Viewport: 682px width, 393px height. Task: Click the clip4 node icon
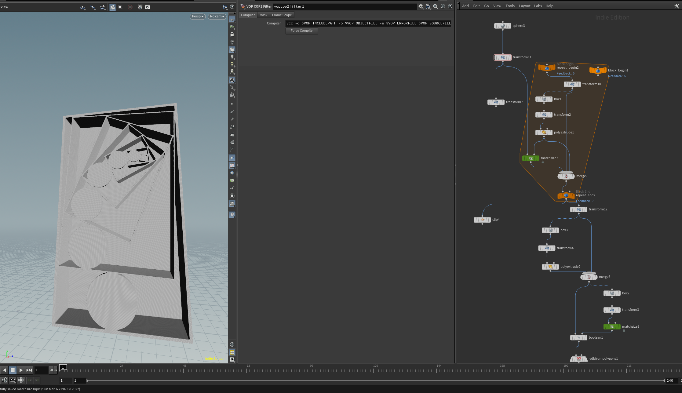pyautogui.click(x=482, y=220)
